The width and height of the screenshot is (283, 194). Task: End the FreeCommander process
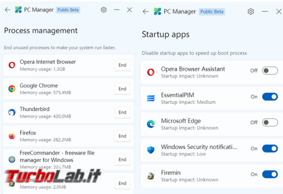click(122, 160)
